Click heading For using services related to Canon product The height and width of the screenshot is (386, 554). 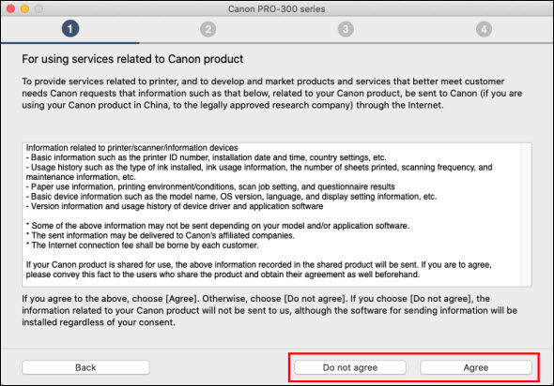tap(132, 59)
